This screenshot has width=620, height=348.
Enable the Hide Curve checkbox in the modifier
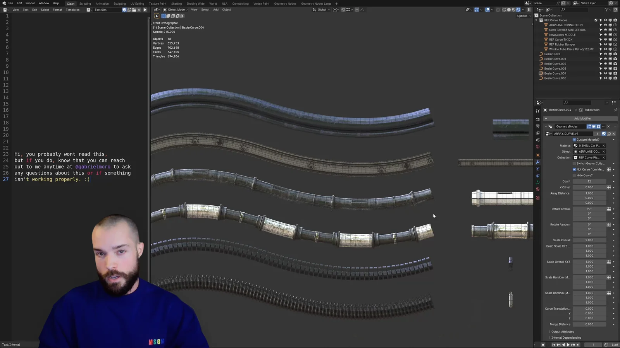coord(574,175)
